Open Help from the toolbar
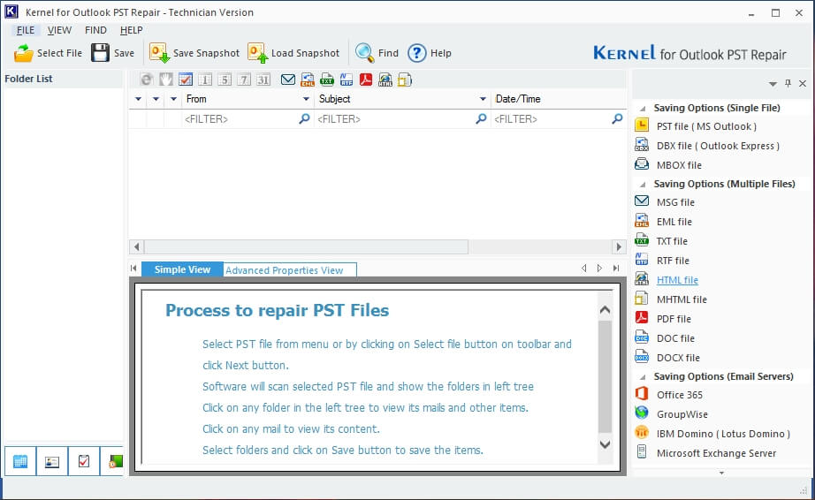815x500 pixels. pyautogui.click(x=430, y=53)
